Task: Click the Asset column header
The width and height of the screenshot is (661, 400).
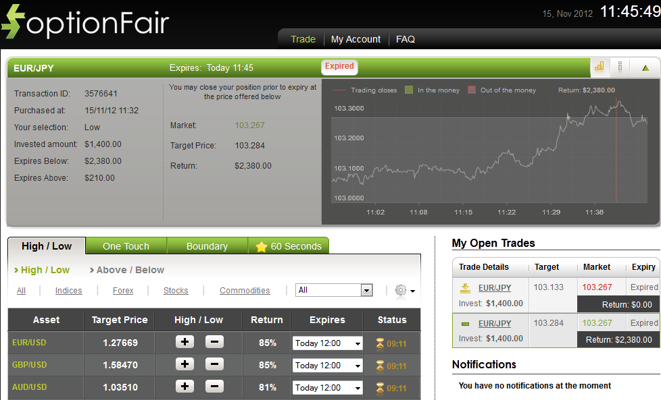Action: (x=47, y=320)
